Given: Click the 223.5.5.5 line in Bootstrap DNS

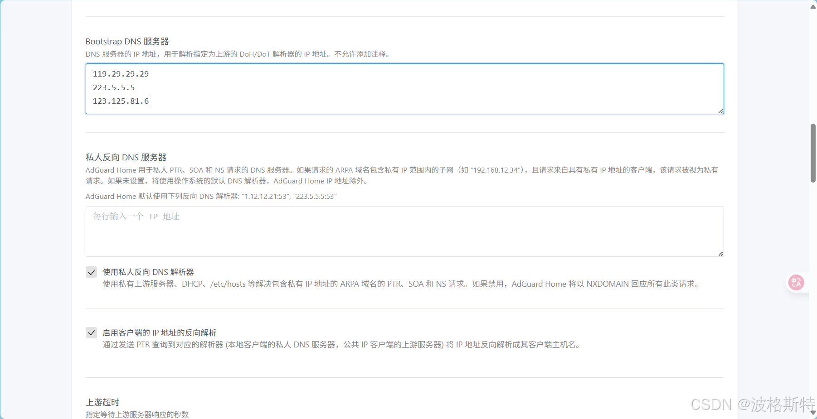Looking at the screenshot, I should [x=114, y=87].
